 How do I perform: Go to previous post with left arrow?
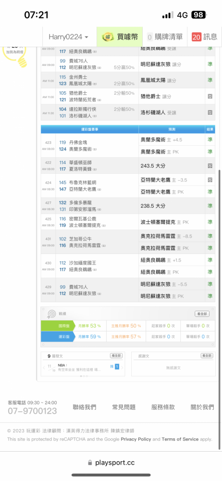pyautogui.click(x=44, y=367)
